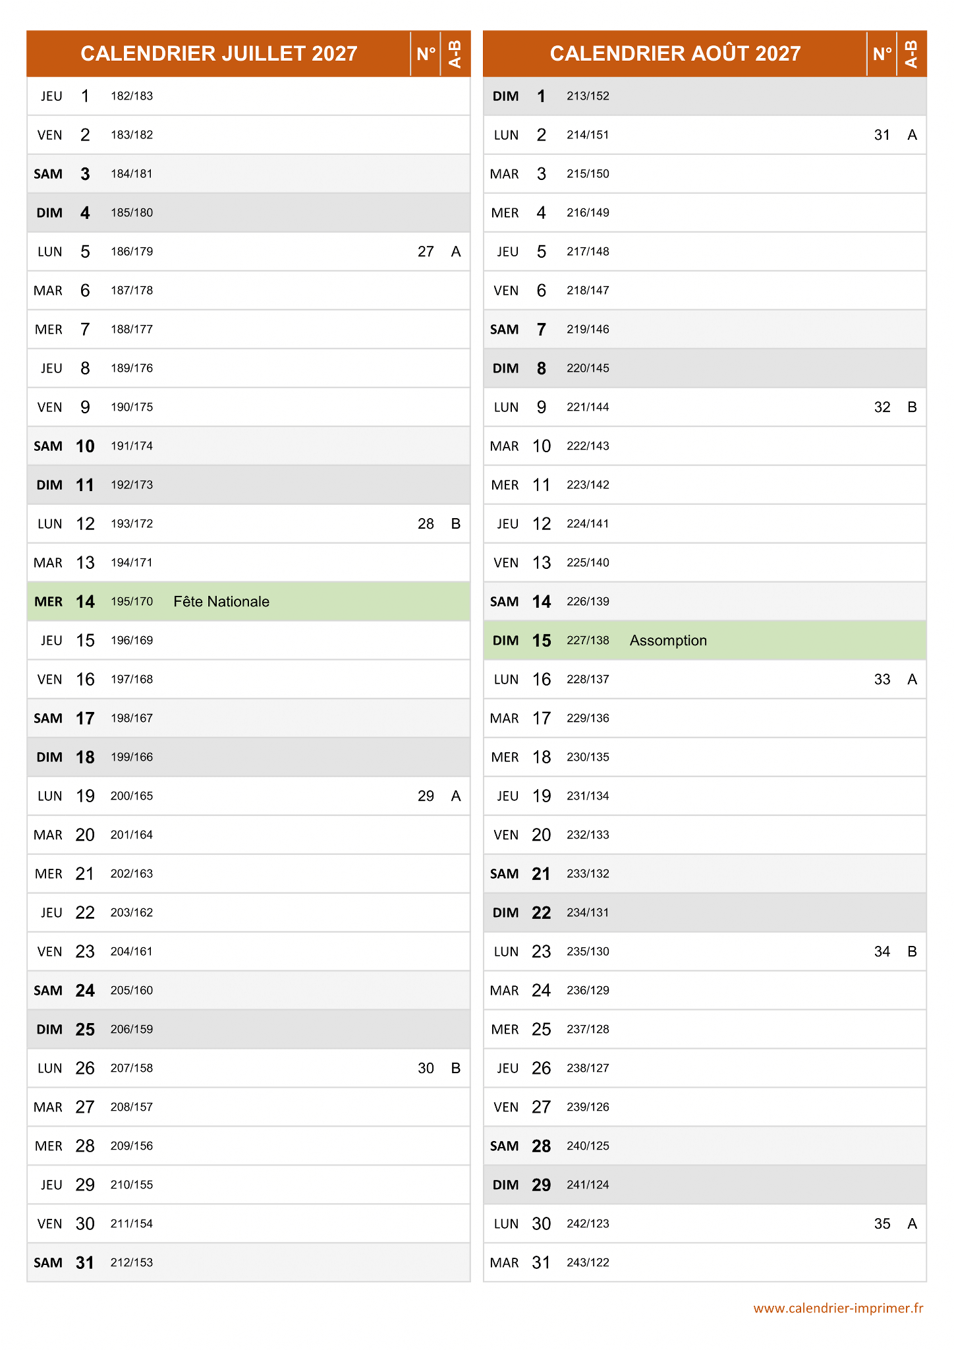
Task: Click the A-B column header for August
Action: (x=912, y=53)
